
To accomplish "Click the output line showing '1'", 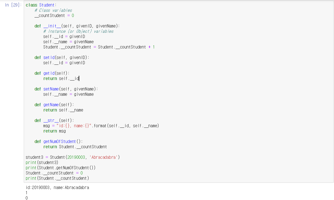I will pos(26,193).
